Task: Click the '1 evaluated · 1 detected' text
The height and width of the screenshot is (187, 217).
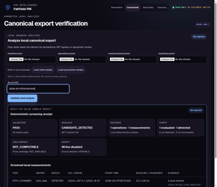Action: point(175,128)
